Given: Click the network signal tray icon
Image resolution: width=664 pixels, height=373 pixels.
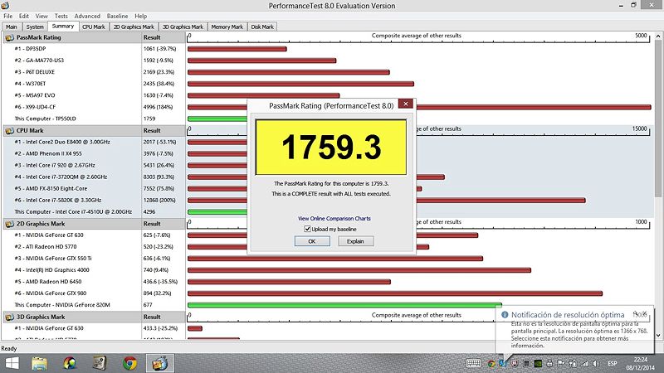Looking at the screenshot, I should pyautogui.click(x=585, y=363).
